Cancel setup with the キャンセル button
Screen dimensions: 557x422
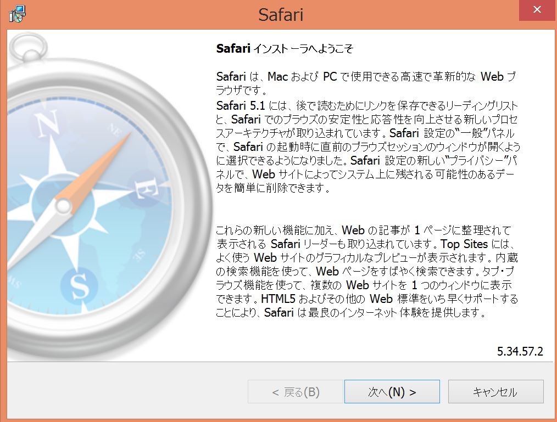495,392
